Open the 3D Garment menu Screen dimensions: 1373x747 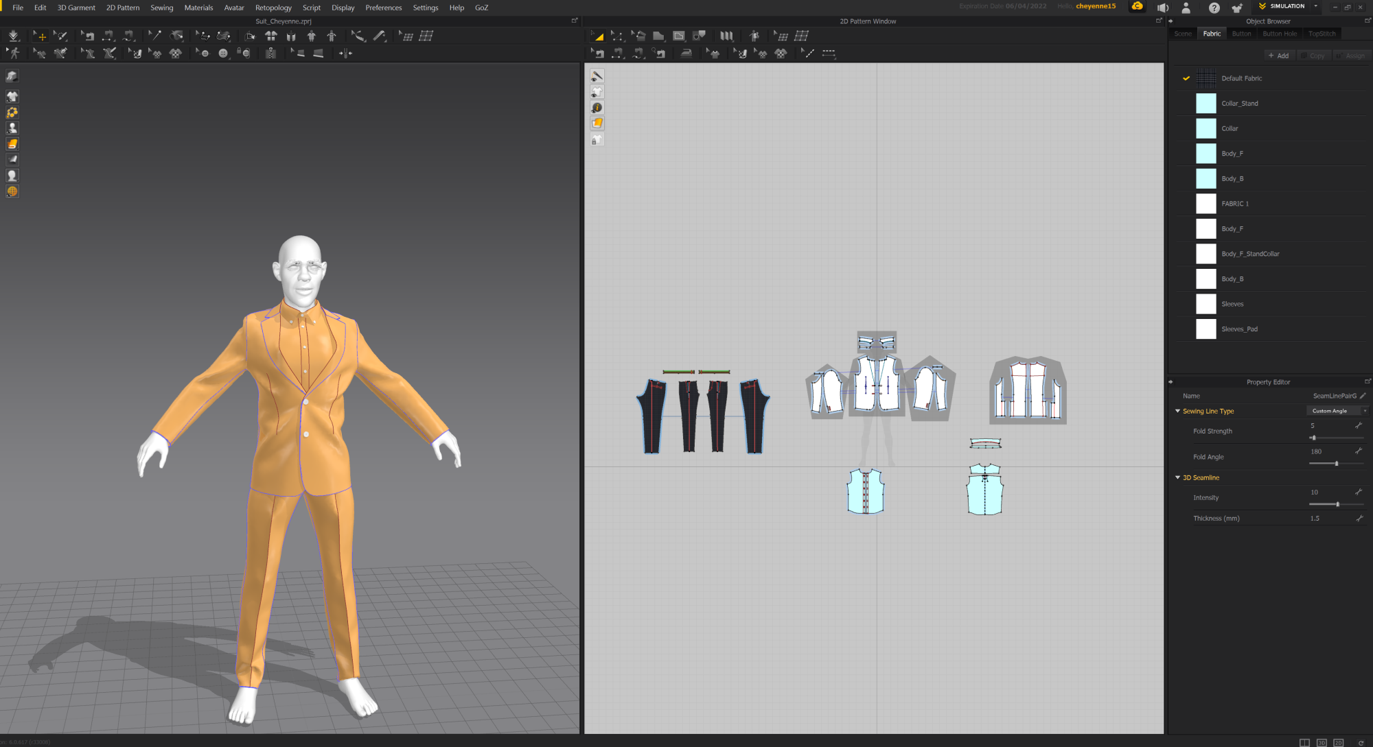pyautogui.click(x=76, y=8)
